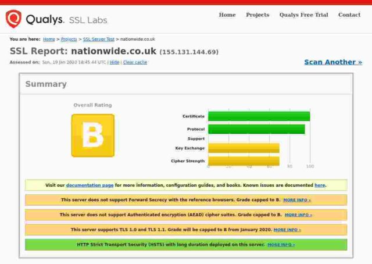
Task: Follow the SSL Server Test breadcrumb link
Action: coord(99,39)
